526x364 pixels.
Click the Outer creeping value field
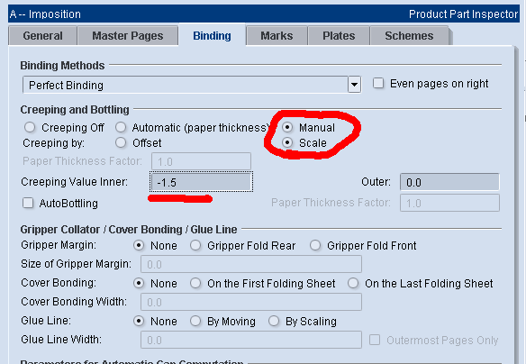pos(449,182)
